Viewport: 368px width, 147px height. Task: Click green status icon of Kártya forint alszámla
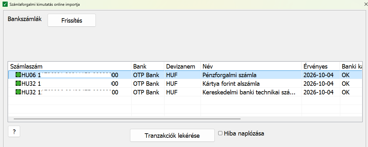point(18,83)
